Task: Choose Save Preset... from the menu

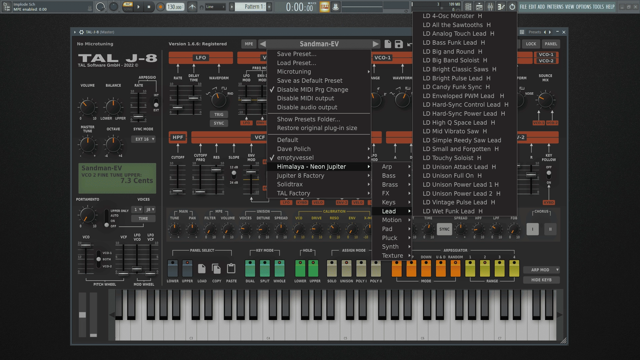Action: pyautogui.click(x=319, y=54)
